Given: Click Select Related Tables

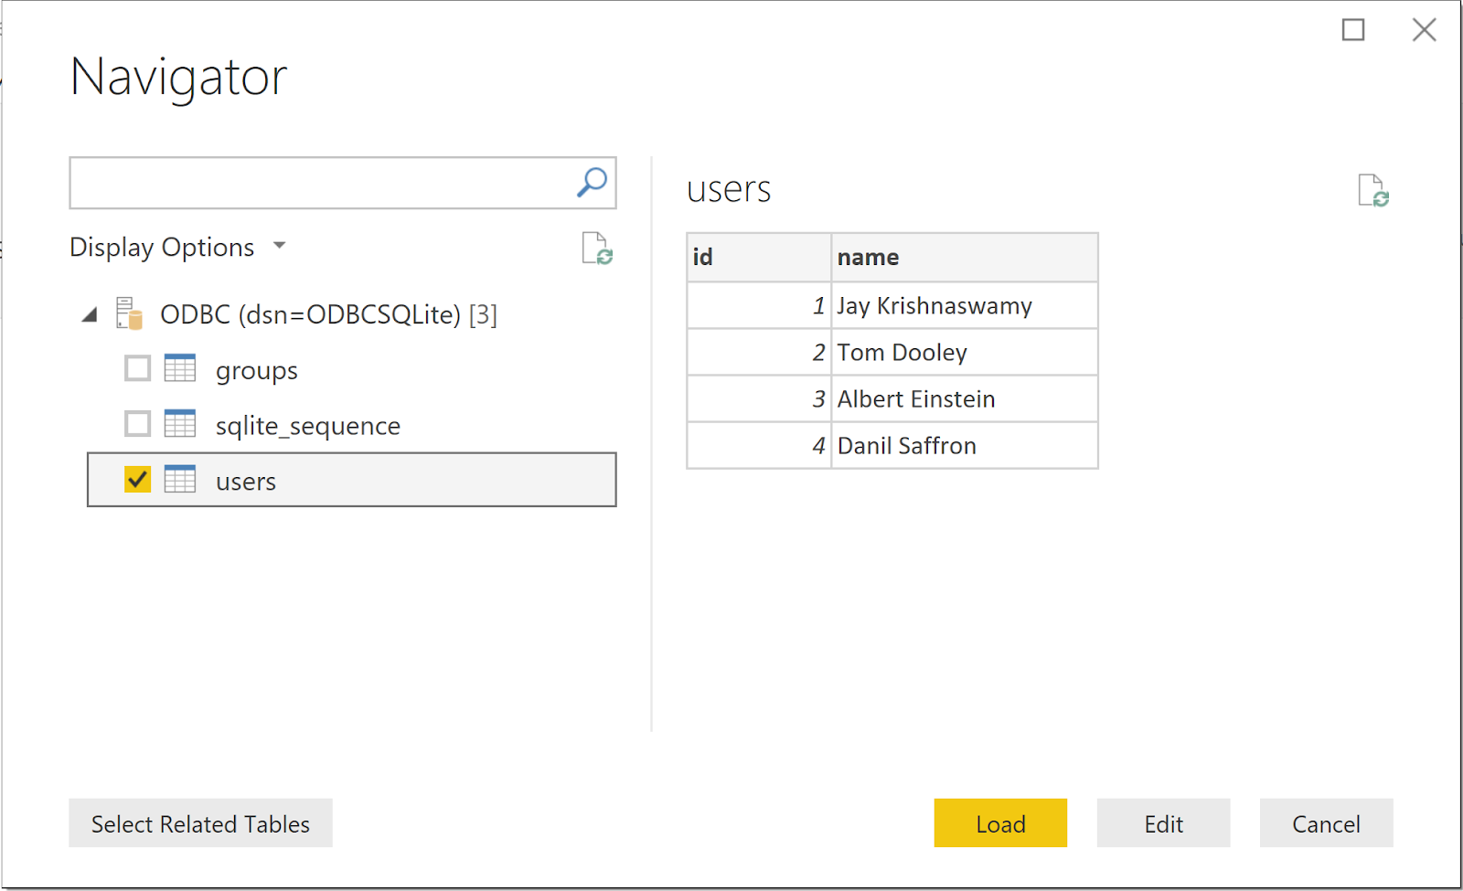Looking at the screenshot, I should 200,823.
